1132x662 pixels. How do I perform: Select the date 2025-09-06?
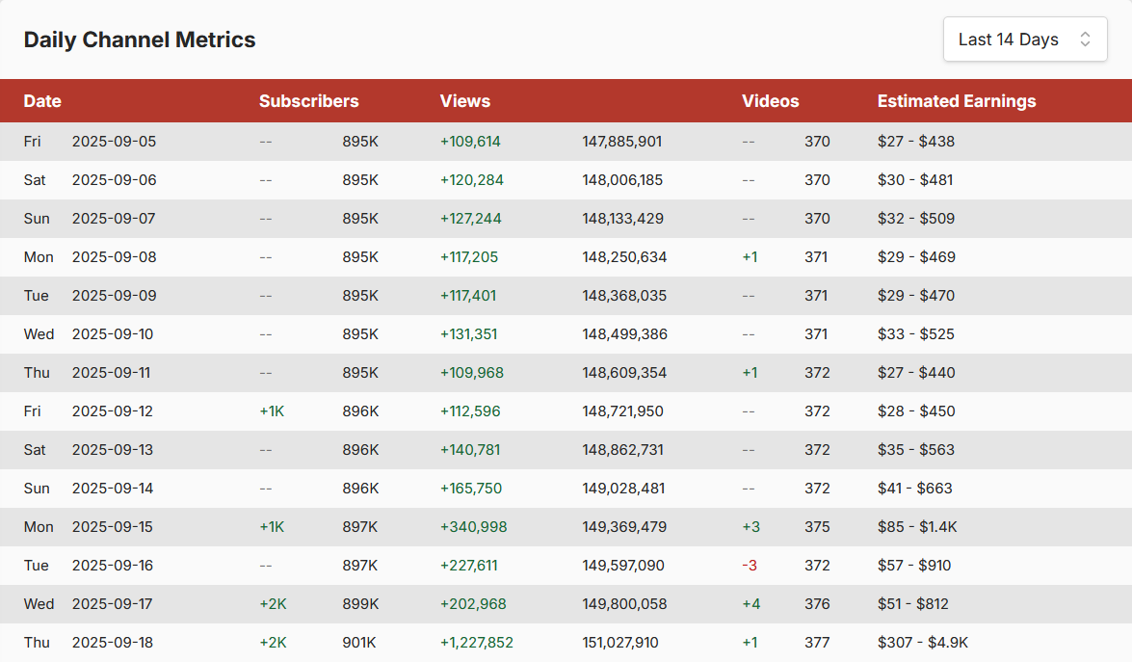point(114,180)
